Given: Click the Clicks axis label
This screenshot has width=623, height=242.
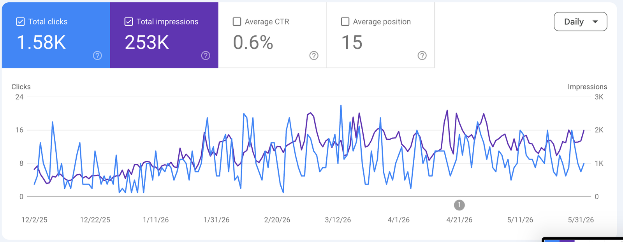Looking at the screenshot, I should point(21,87).
